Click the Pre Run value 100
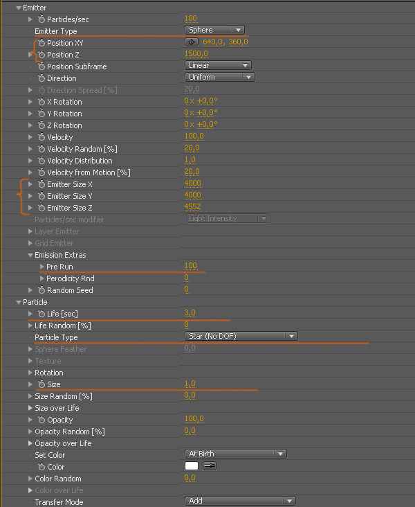The height and width of the screenshot is (507, 415). (190, 266)
